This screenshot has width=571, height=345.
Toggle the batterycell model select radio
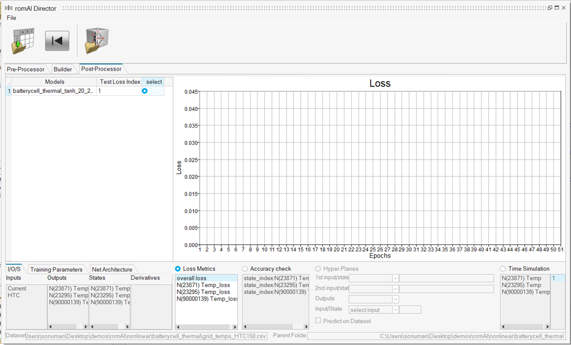145,91
